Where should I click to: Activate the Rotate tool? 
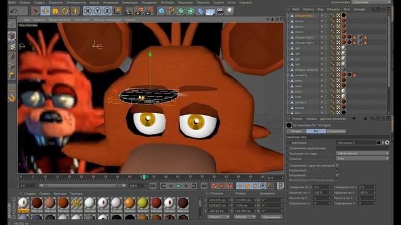[65, 11]
